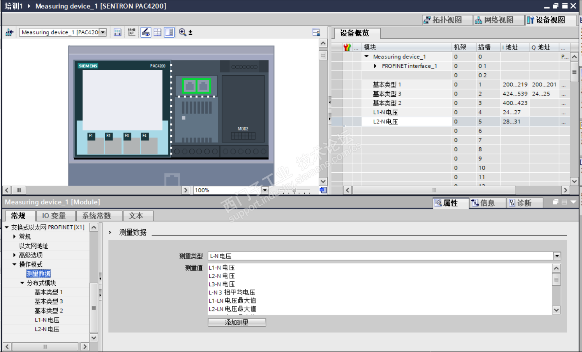Switch to 网络视图 tab
This screenshot has width=582, height=352.
pyautogui.click(x=499, y=20)
